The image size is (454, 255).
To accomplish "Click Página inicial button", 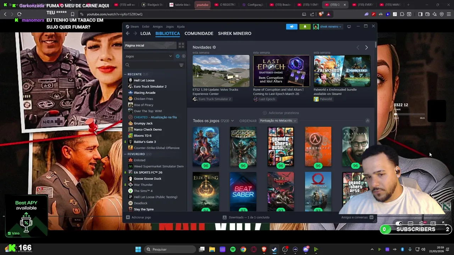I will 150,45.
